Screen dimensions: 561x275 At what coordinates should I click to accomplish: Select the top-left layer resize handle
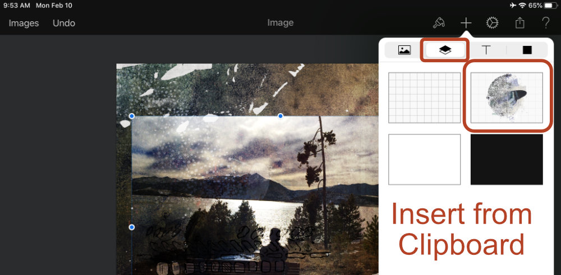pyautogui.click(x=132, y=116)
